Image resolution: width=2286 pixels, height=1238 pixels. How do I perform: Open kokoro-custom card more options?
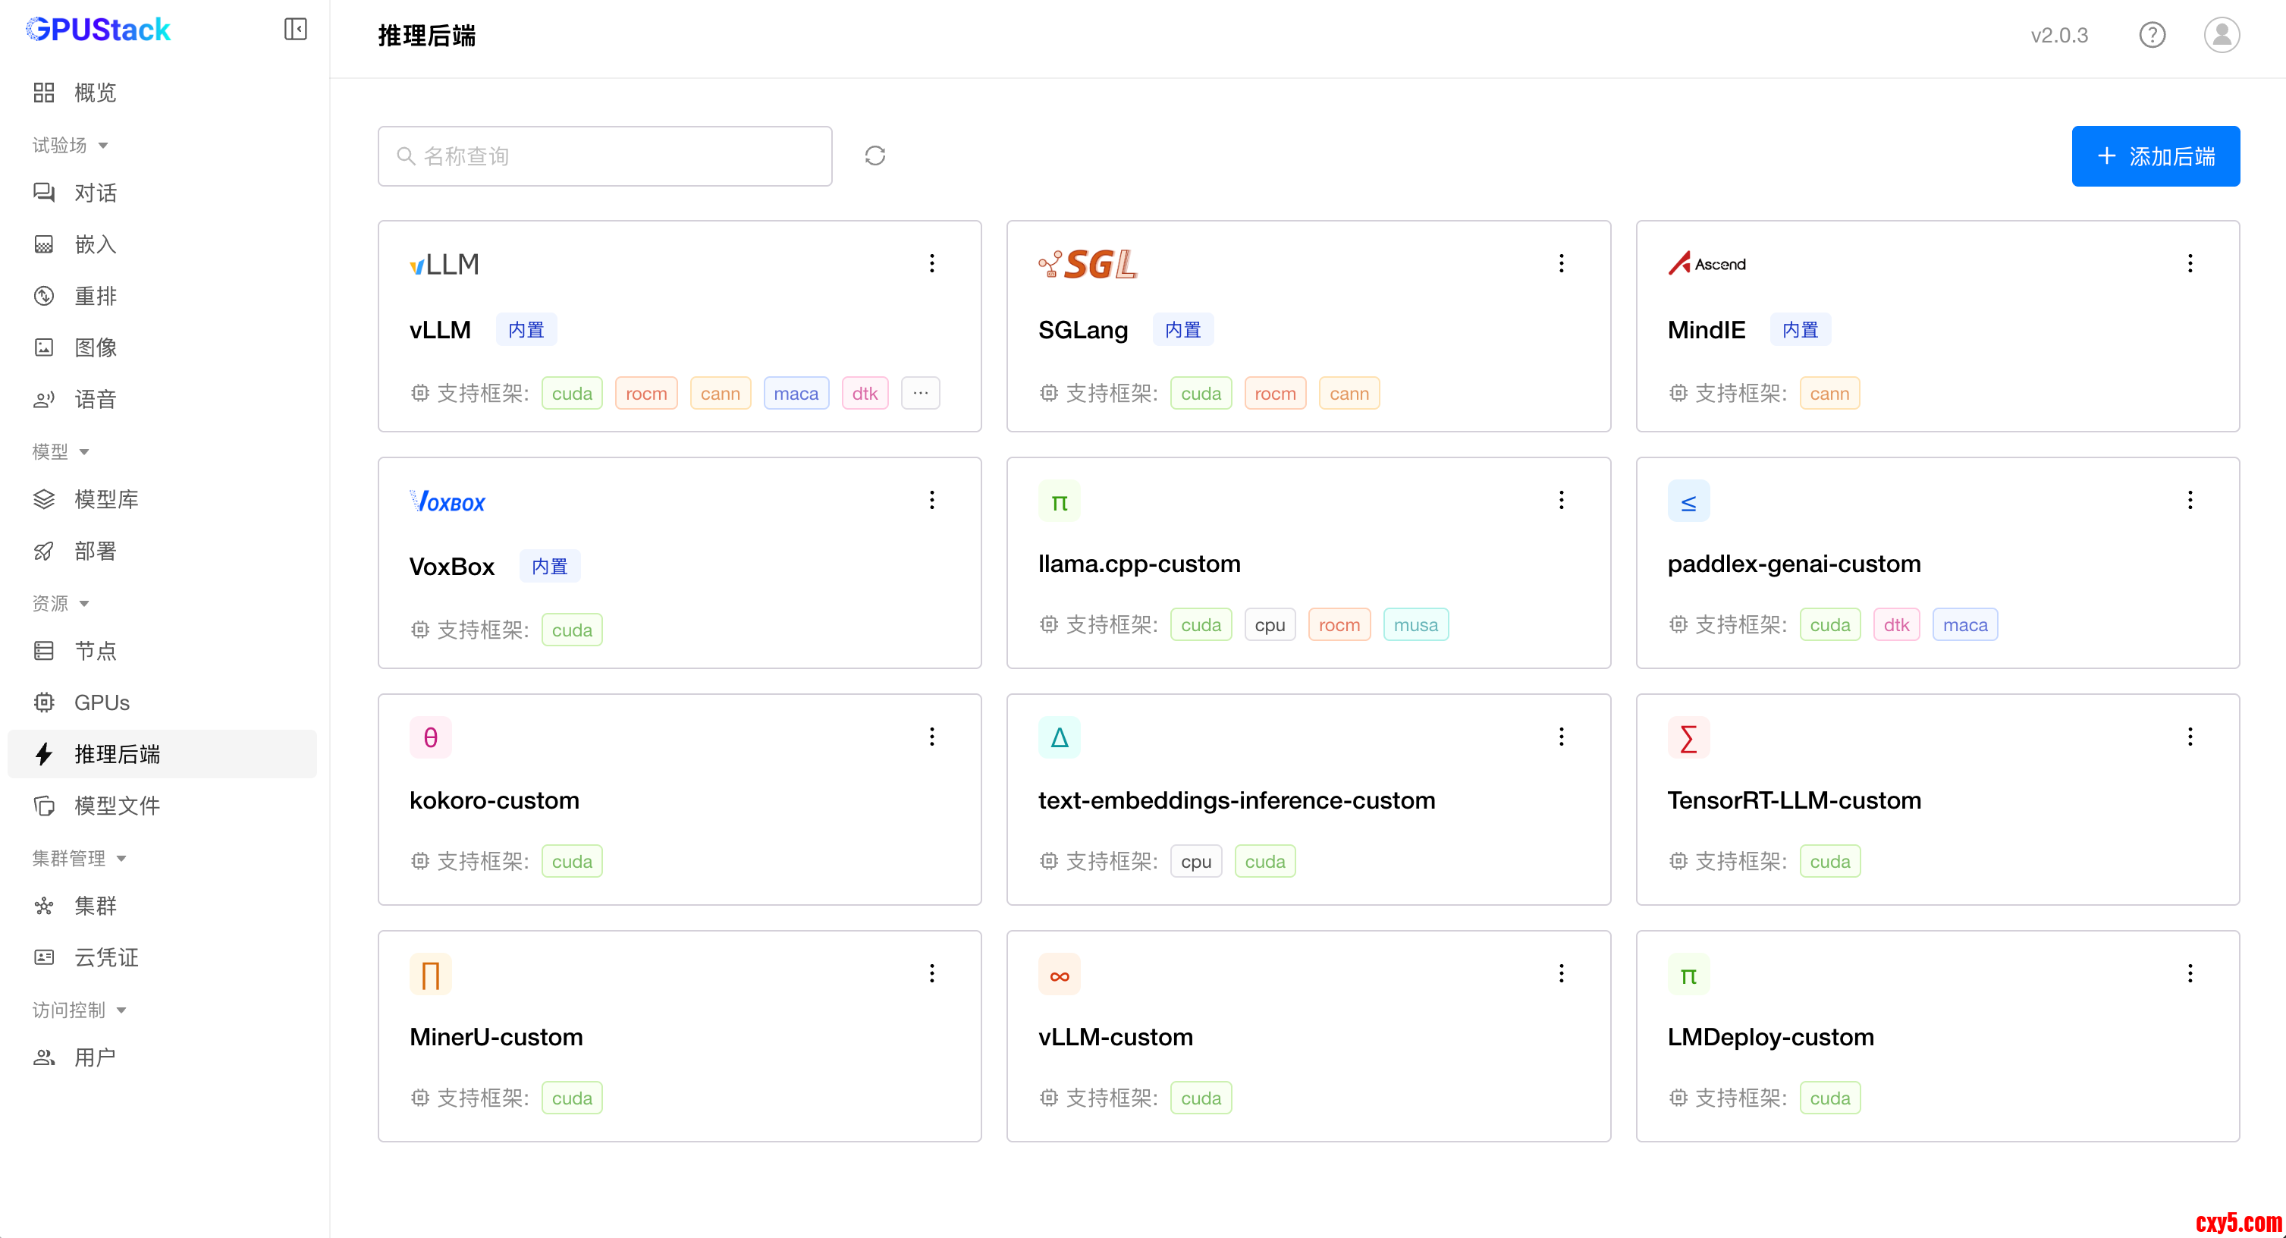point(932,737)
